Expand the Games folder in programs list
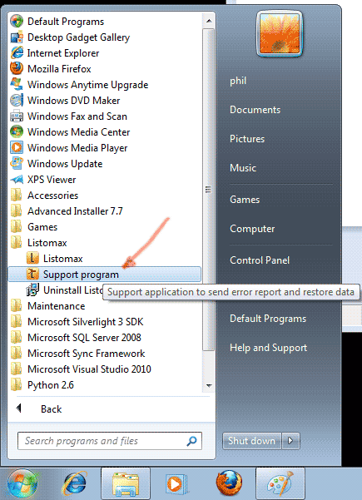362x500 pixels. click(x=105, y=227)
